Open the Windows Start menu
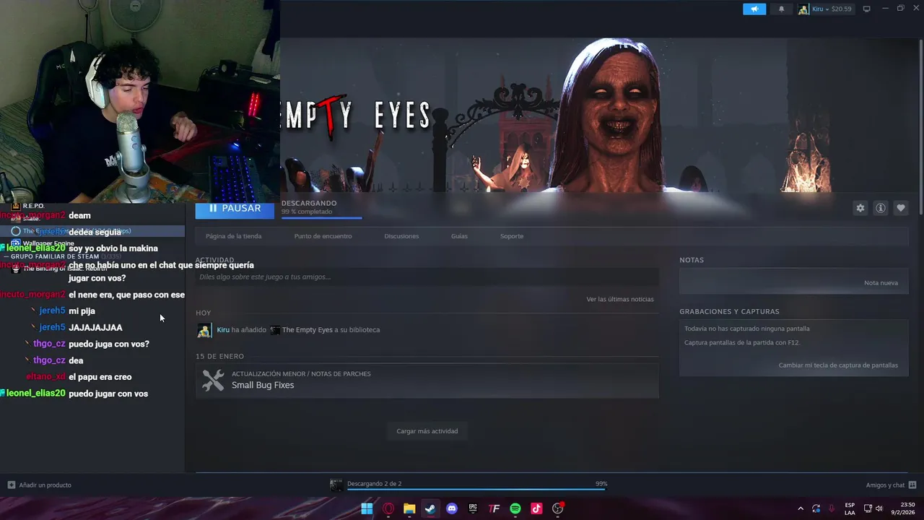 pos(367,508)
